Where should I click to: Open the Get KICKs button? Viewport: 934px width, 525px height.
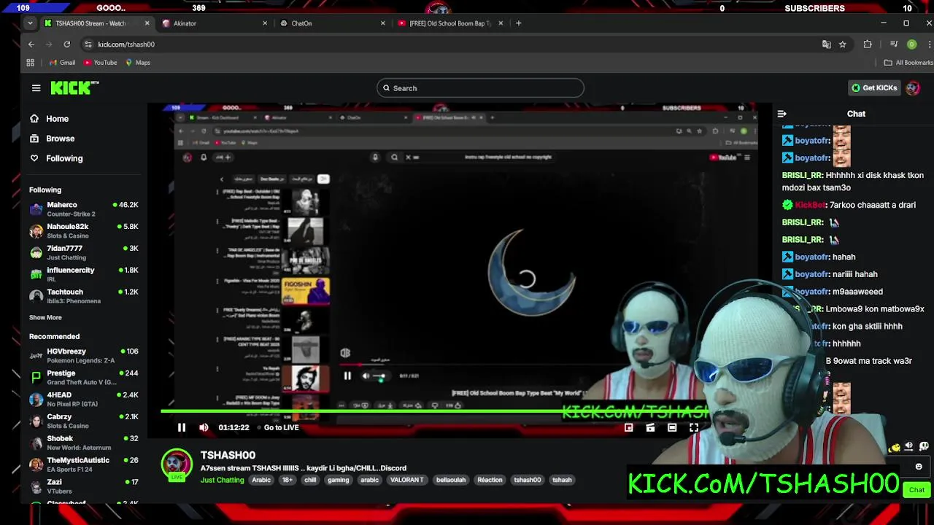tap(874, 88)
